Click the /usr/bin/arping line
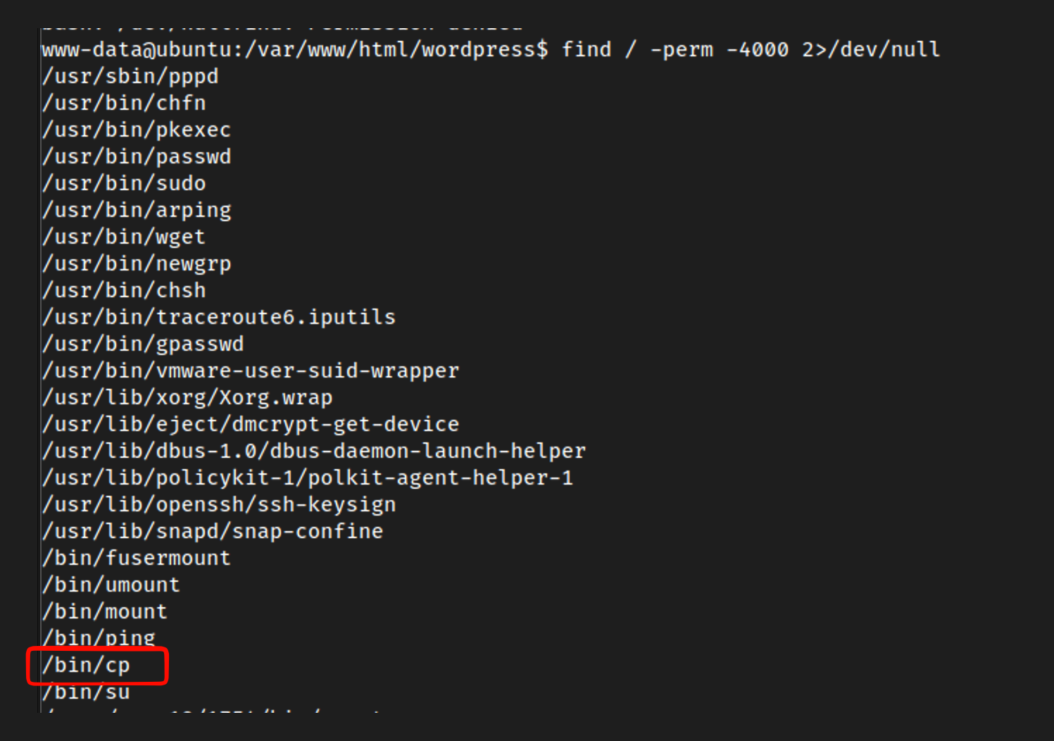Screen dimensions: 1054x741 tap(137, 210)
